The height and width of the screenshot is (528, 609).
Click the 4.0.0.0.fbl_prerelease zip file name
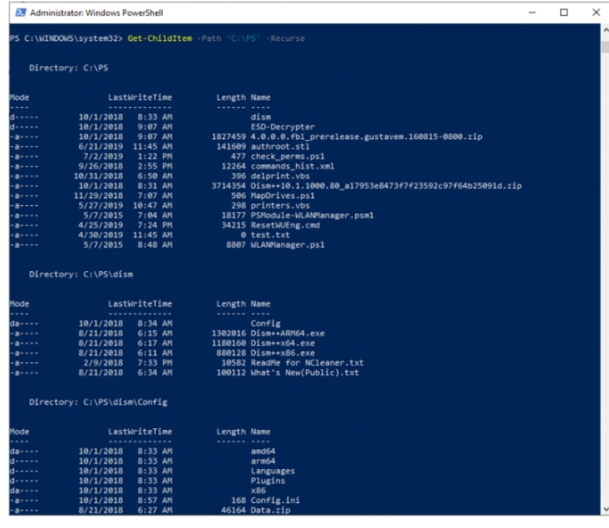click(x=367, y=136)
